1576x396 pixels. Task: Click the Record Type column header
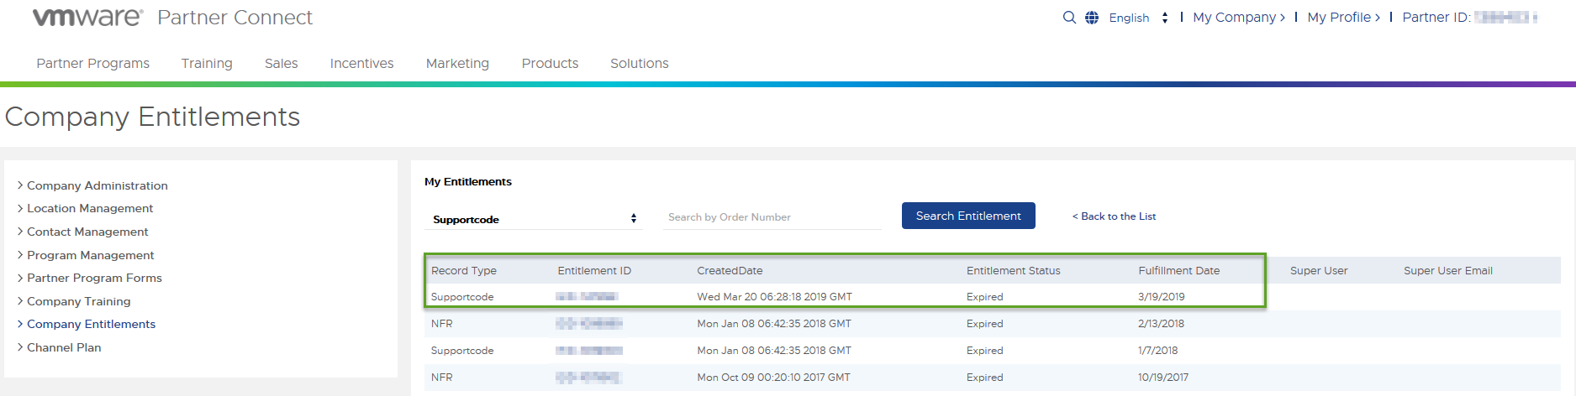click(x=464, y=271)
